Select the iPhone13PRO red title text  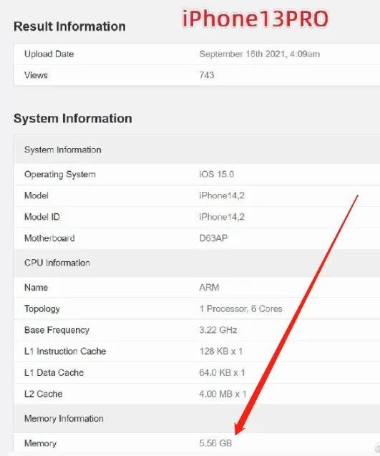pyautogui.click(x=255, y=19)
